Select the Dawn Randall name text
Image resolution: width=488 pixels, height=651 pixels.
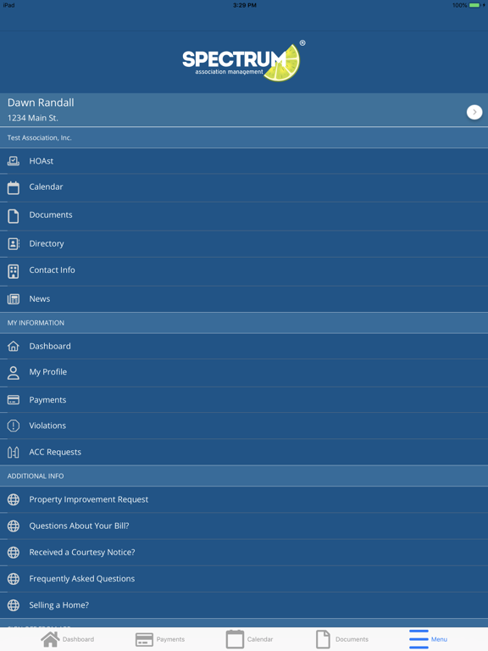(x=41, y=103)
